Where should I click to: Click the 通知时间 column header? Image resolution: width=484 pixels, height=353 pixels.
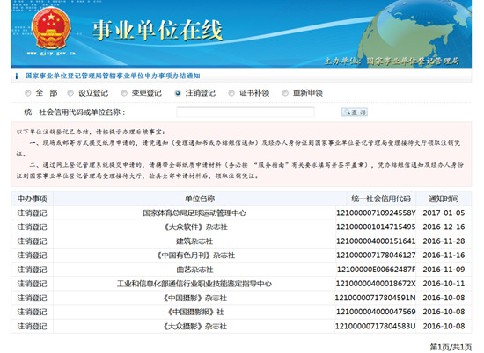click(x=444, y=198)
